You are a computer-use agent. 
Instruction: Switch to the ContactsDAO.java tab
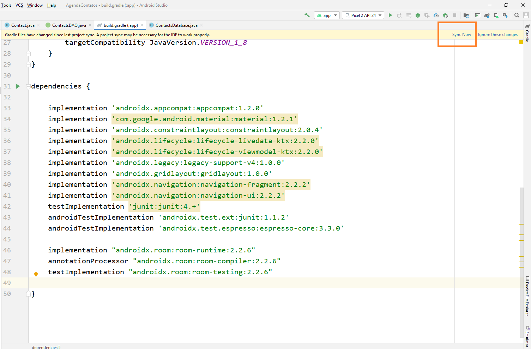click(69, 25)
